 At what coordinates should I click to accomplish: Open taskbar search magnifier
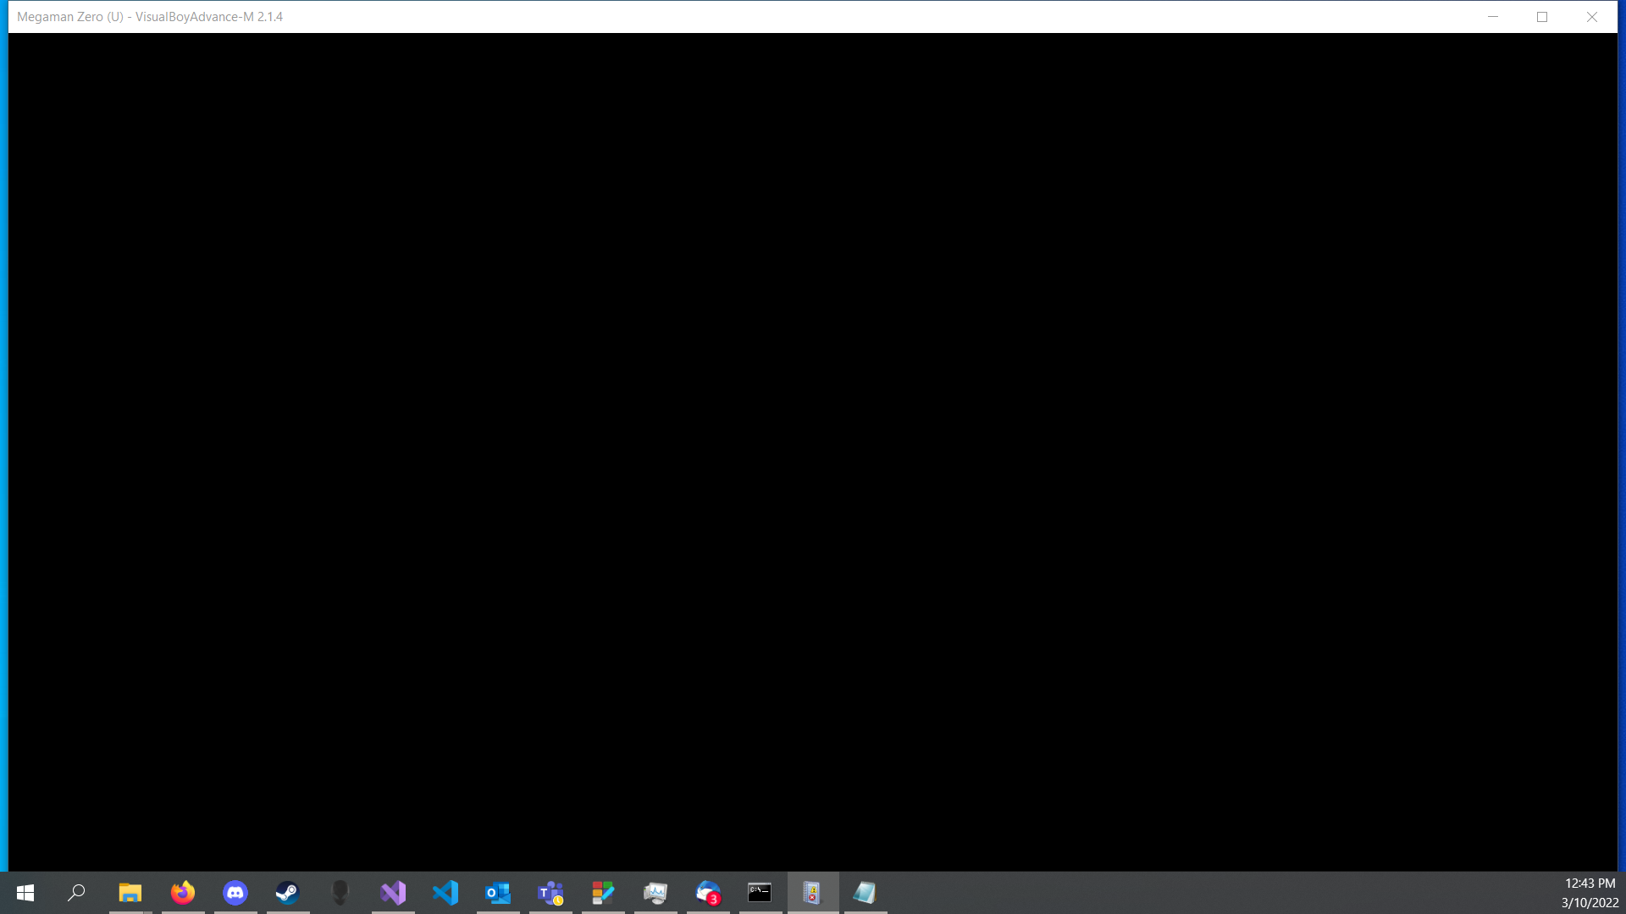point(77,893)
